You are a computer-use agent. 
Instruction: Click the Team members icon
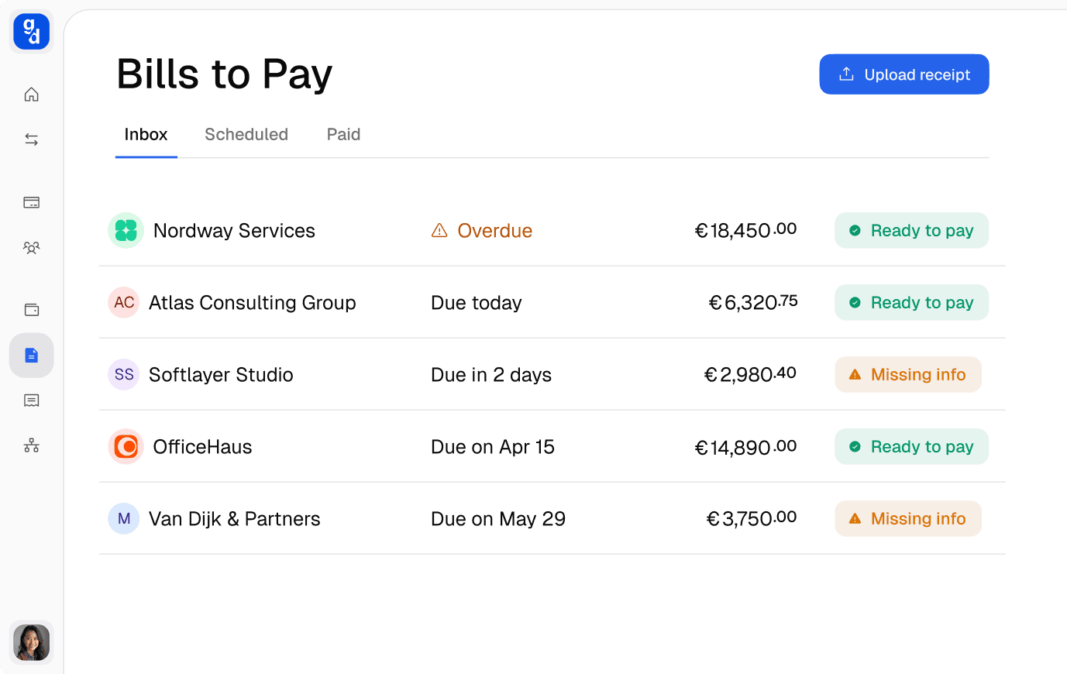tap(31, 247)
